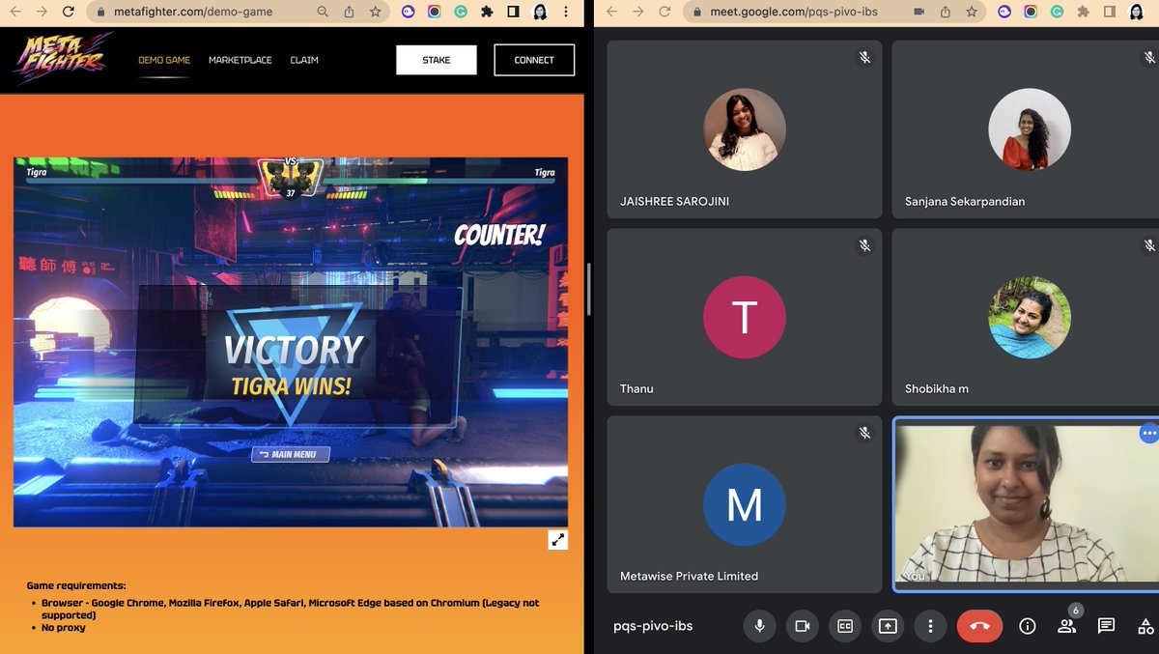Image resolution: width=1159 pixels, height=654 pixels.
Task: Turn on captions in Meet
Action: coord(845,626)
